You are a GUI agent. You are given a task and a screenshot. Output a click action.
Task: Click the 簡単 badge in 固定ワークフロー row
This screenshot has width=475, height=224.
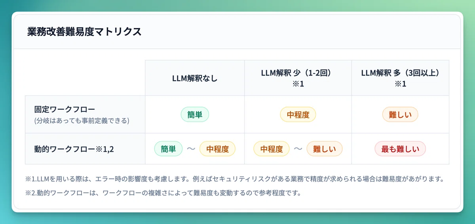click(195, 115)
